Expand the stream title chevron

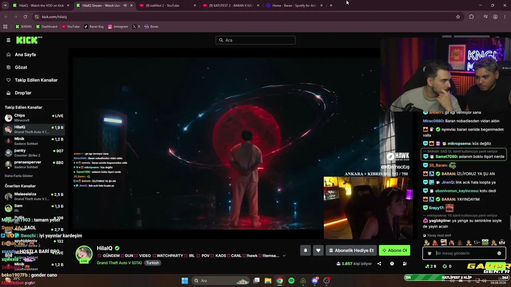tap(284, 256)
